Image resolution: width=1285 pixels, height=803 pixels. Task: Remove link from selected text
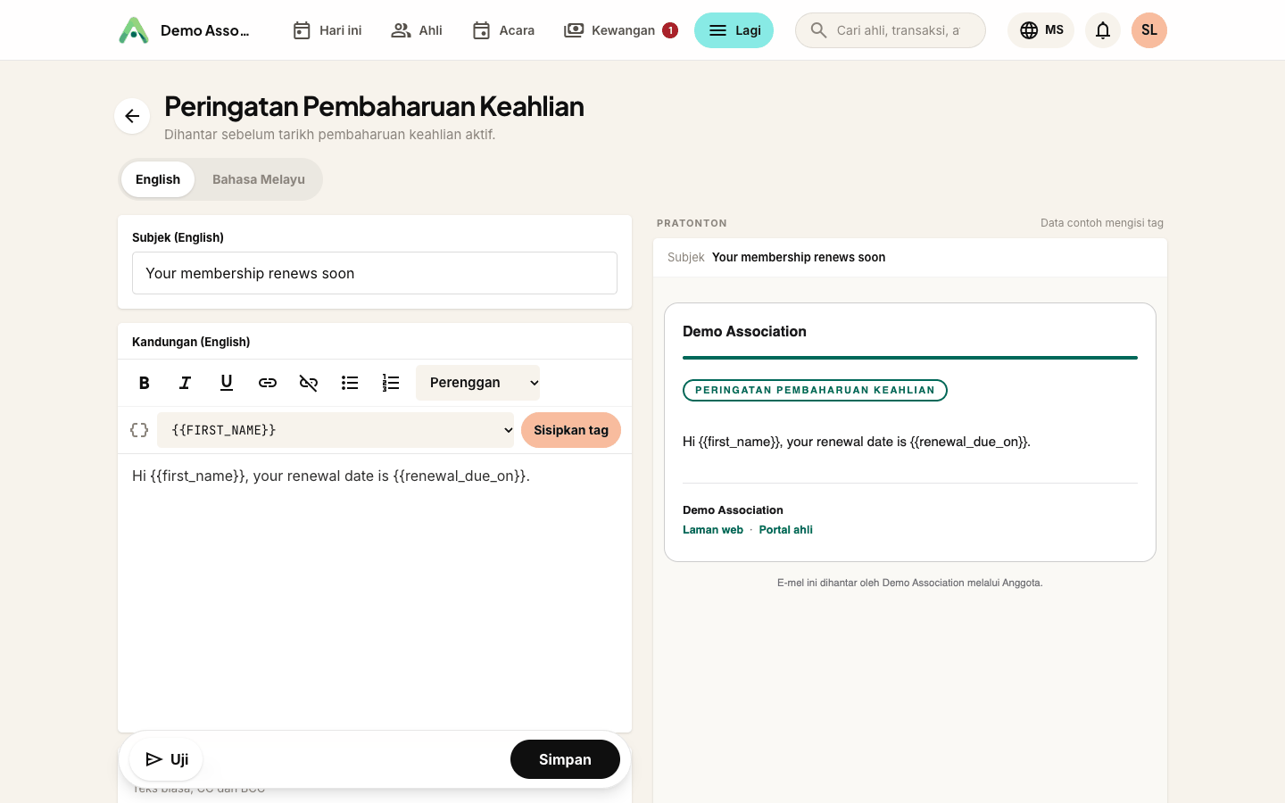click(x=309, y=383)
